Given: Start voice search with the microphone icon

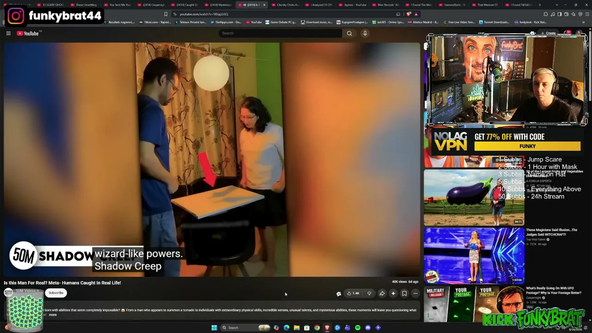Looking at the screenshot, I should (365, 33).
